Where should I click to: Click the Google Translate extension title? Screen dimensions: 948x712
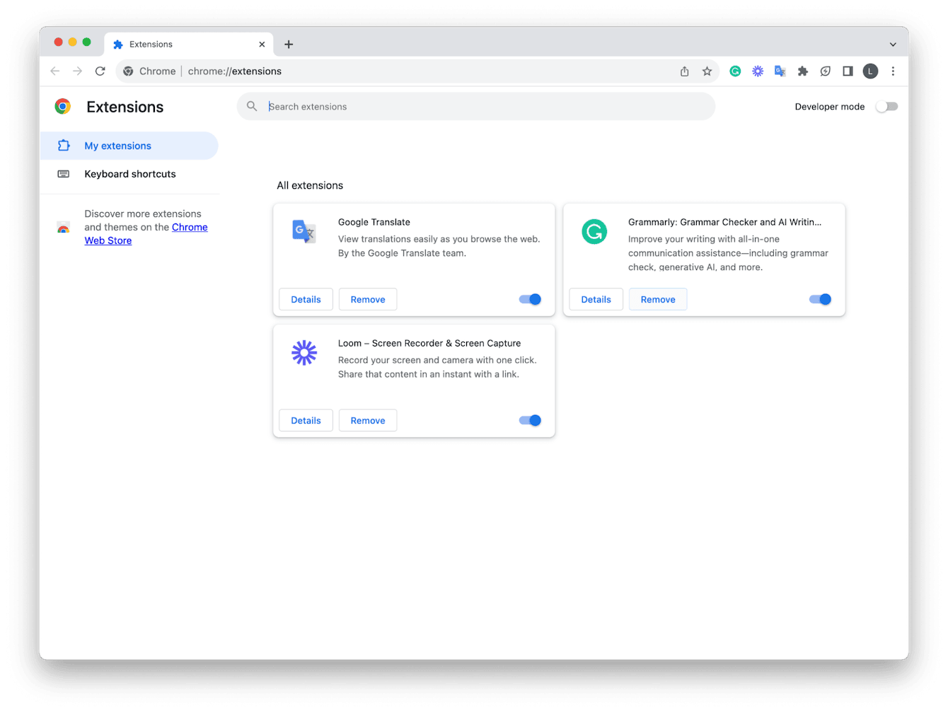[x=374, y=222]
